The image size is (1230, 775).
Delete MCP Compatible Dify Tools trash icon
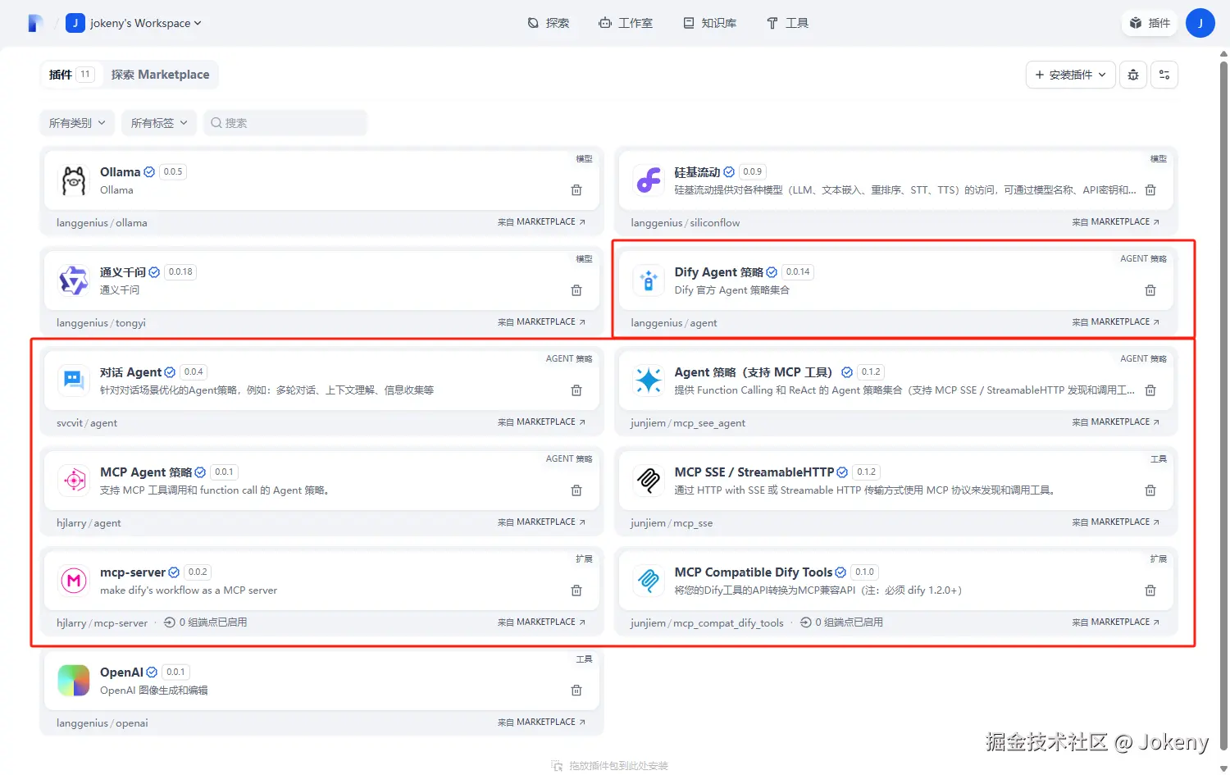tap(1150, 590)
